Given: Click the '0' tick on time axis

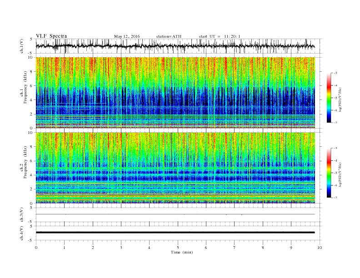Looking at the screenshot, I should (36, 248).
